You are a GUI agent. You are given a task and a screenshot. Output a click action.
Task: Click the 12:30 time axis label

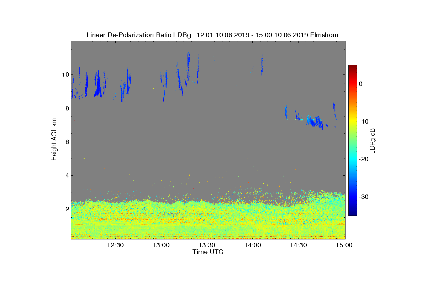click(115, 245)
